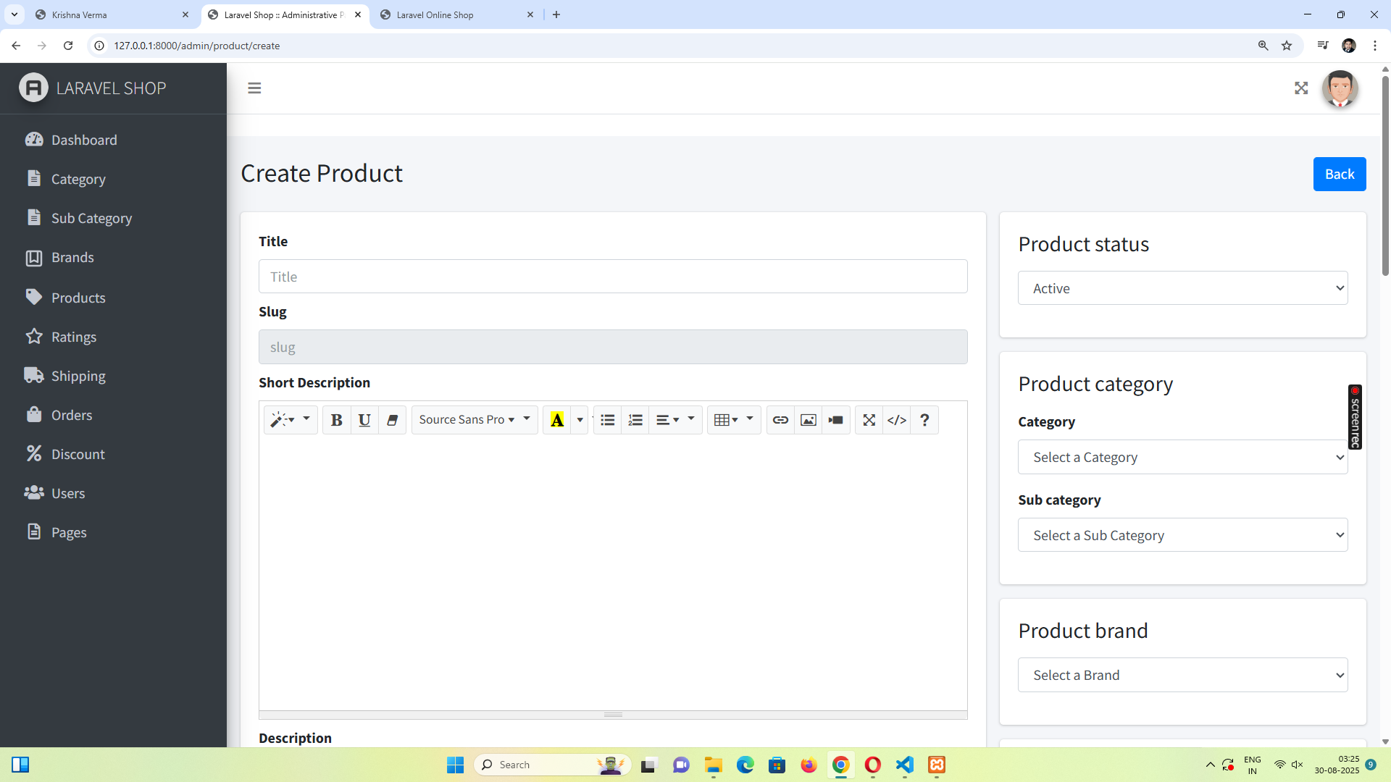Insert picture in editor
The width and height of the screenshot is (1391, 782).
pyautogui.click(x=809, y=420)
